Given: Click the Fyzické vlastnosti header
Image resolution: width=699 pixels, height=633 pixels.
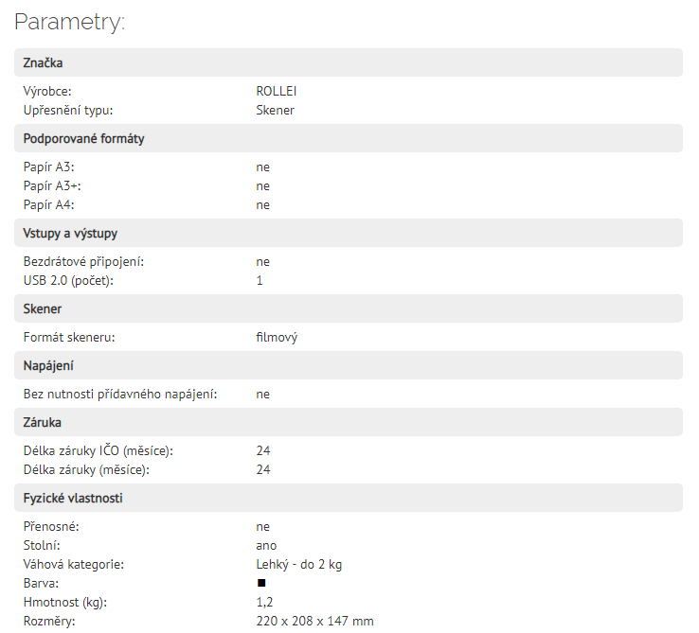Looking at the screenshot, I should (x=349, y=498).
